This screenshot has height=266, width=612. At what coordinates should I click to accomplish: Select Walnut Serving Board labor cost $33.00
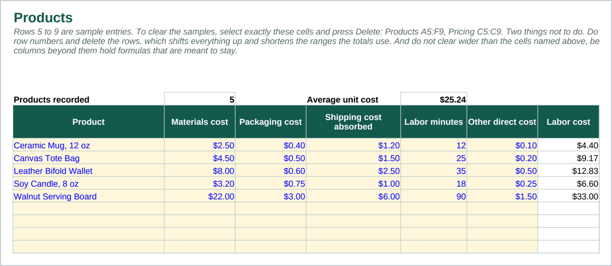(568, 196)
